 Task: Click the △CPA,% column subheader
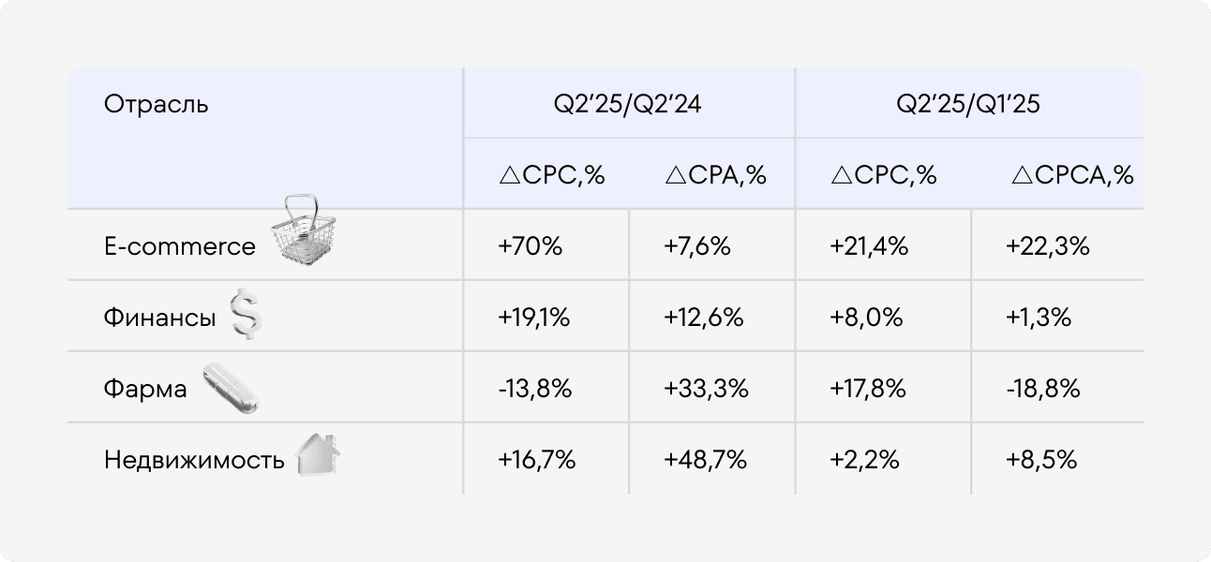coord(715,175)
